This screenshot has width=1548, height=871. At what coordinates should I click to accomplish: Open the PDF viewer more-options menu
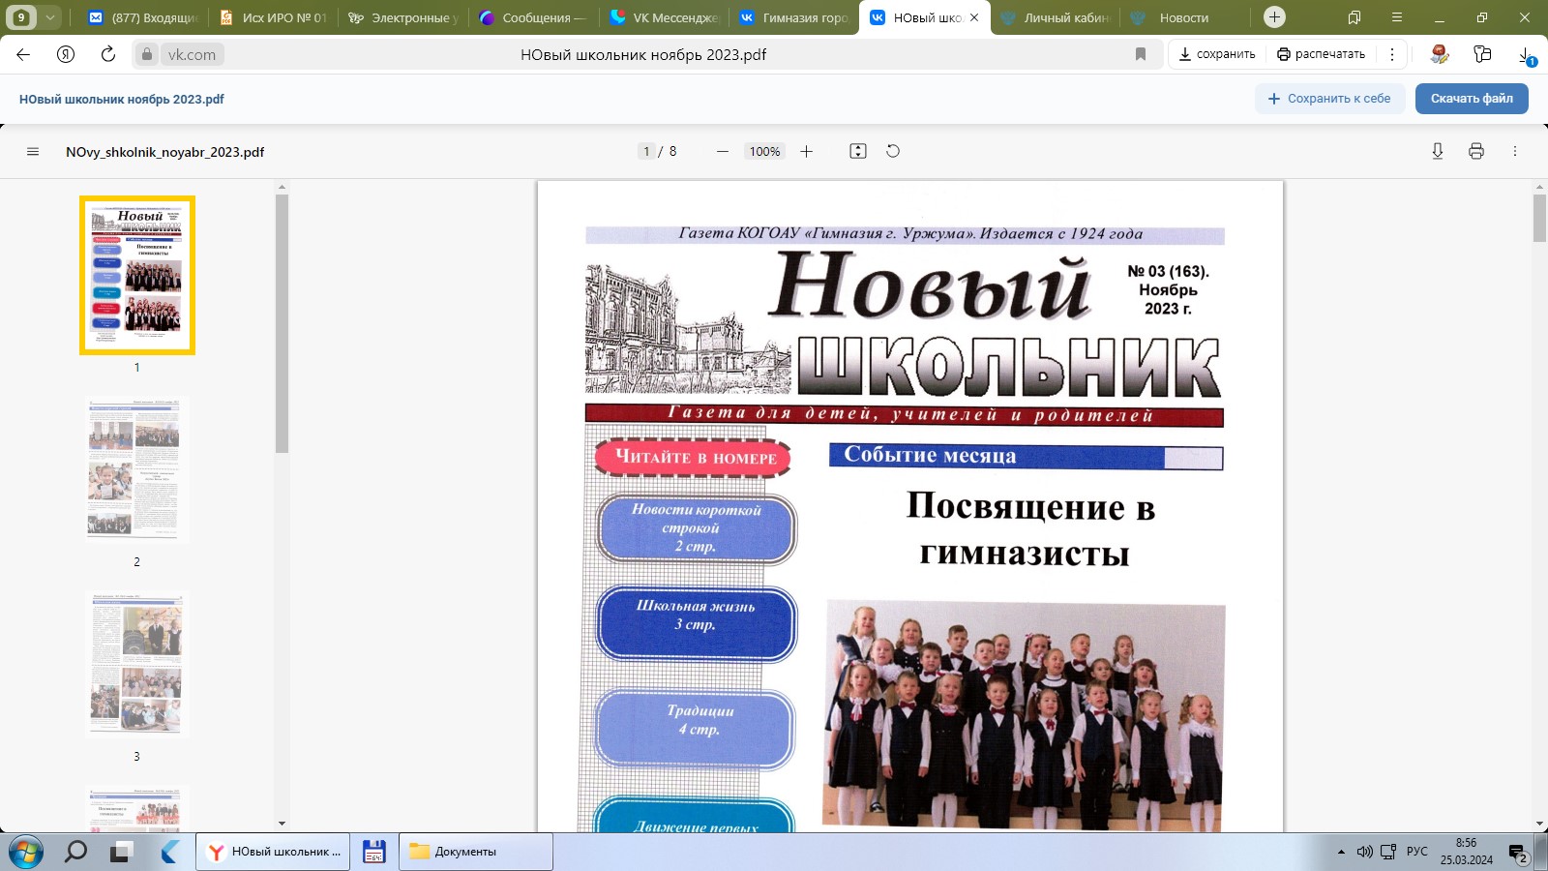coord(1515,151)
